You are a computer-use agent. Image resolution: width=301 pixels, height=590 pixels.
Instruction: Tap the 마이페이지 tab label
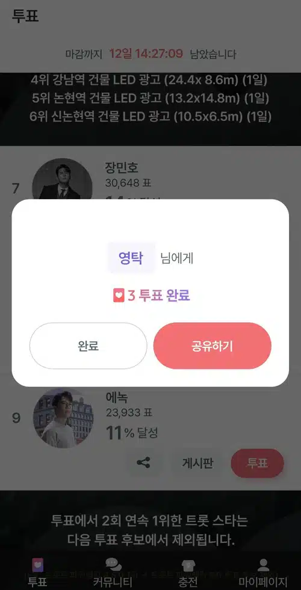[x=263, y=582]
